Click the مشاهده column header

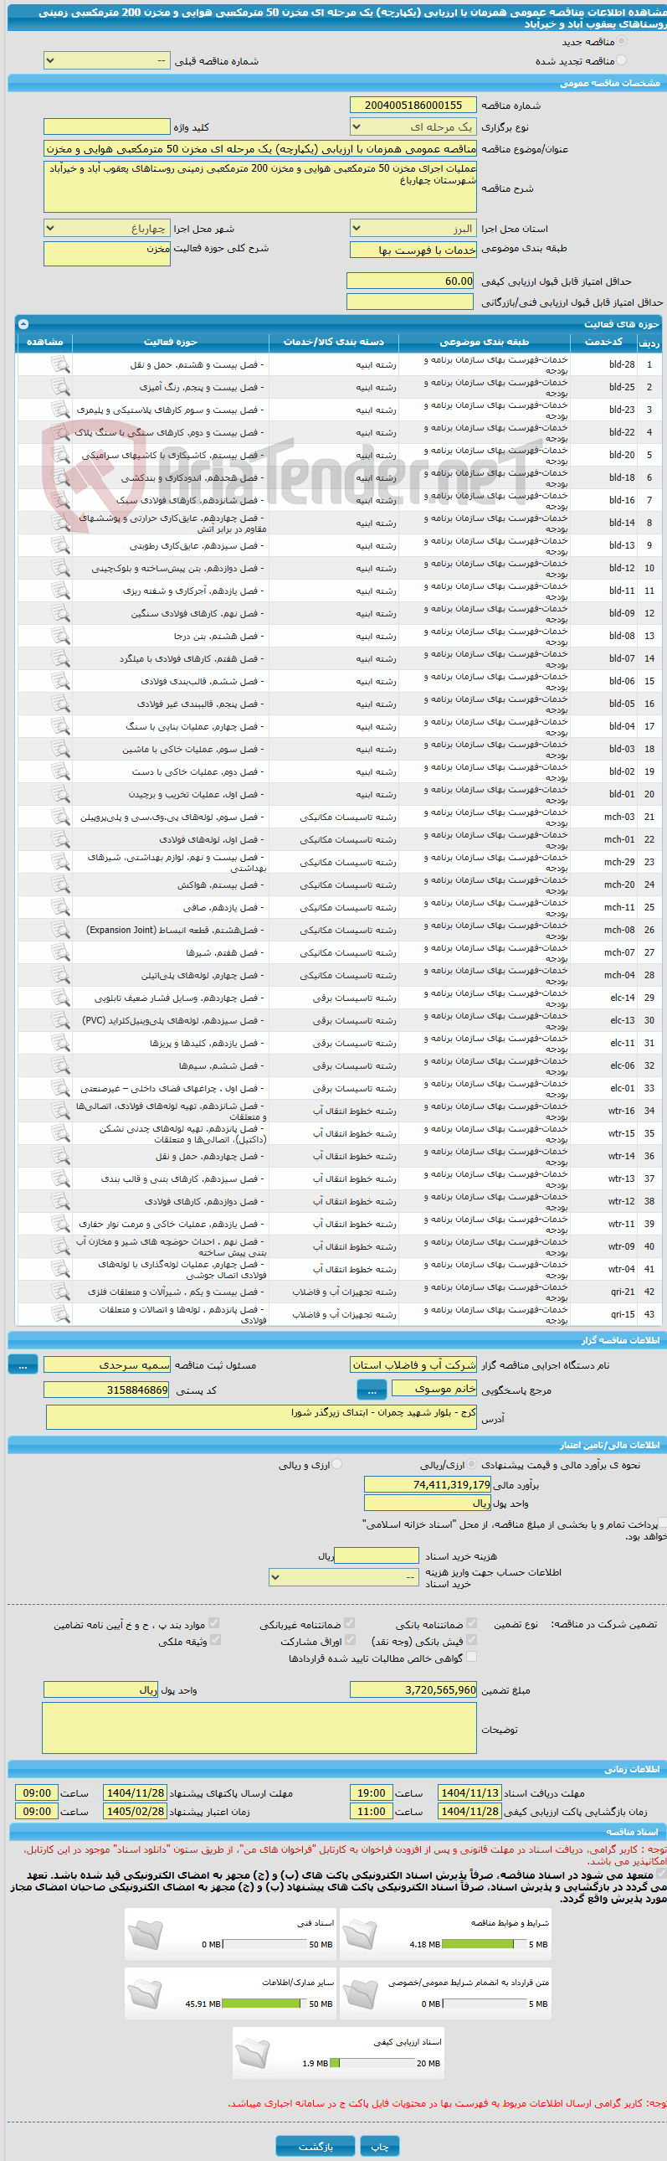coord(44,343)
